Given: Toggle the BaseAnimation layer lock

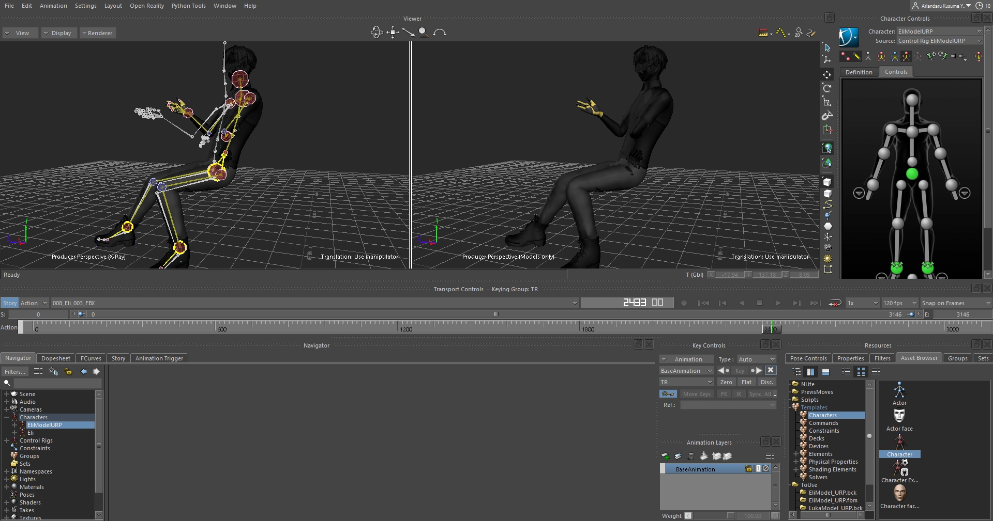Looking at the screenshot, I should click(x=748, y=469).
